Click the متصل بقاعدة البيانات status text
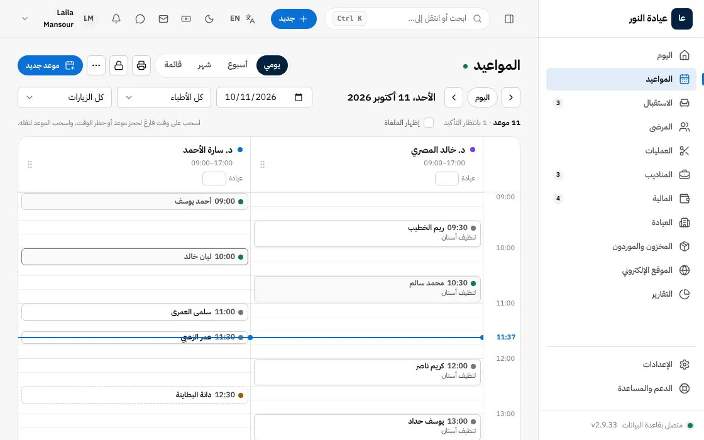704x440 pixels. pyautogui.click(x=652, y=425)
